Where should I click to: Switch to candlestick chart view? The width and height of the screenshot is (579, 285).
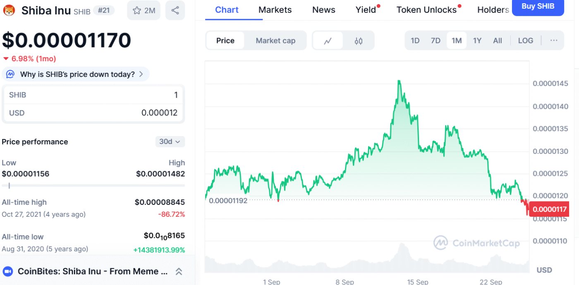pos(359,41)
